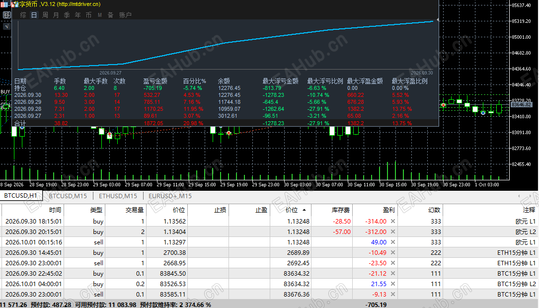Click the sort arrow on the 价位 column
Screen dimensions: 539x308
(304, 210)
